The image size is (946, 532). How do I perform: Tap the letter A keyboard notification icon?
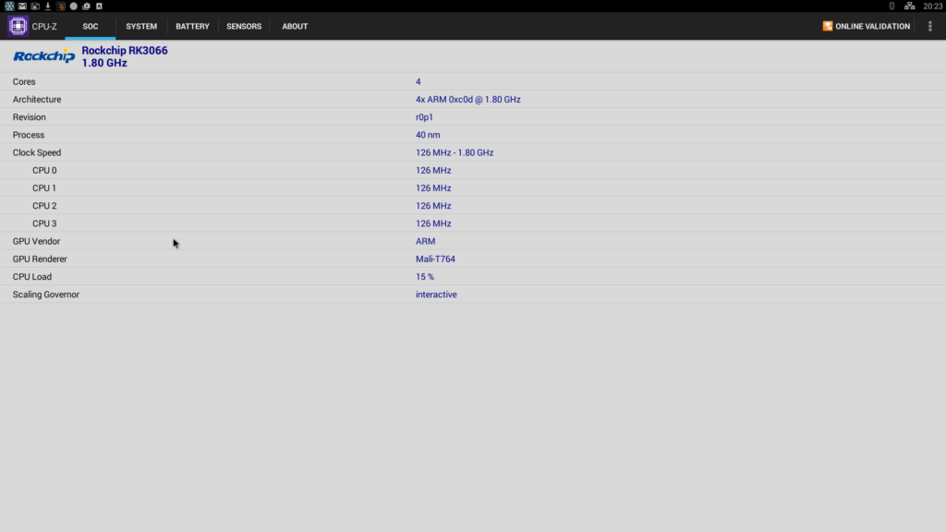pyautogui.click(x=99, y=6)
